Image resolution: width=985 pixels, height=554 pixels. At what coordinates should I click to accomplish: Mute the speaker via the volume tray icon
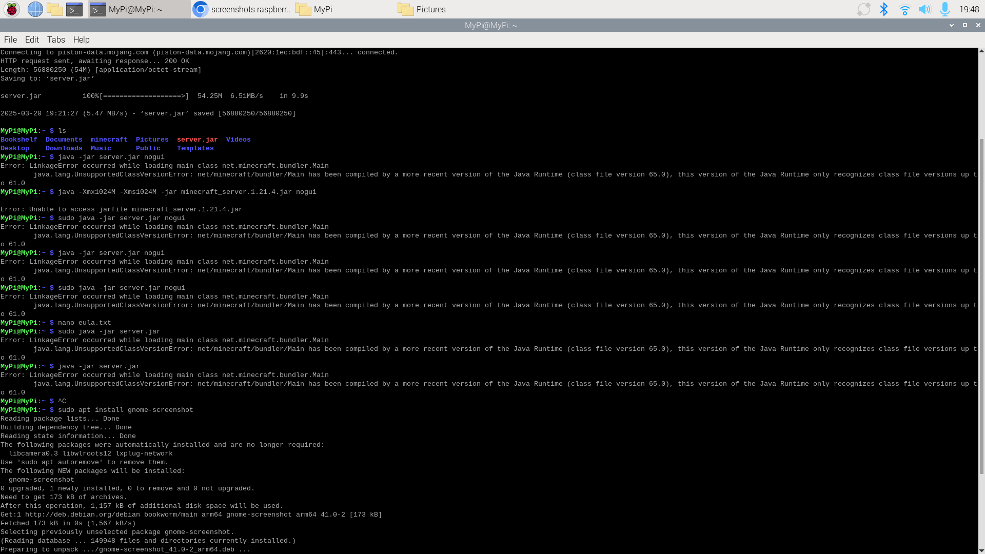click(x=924, y=9)
